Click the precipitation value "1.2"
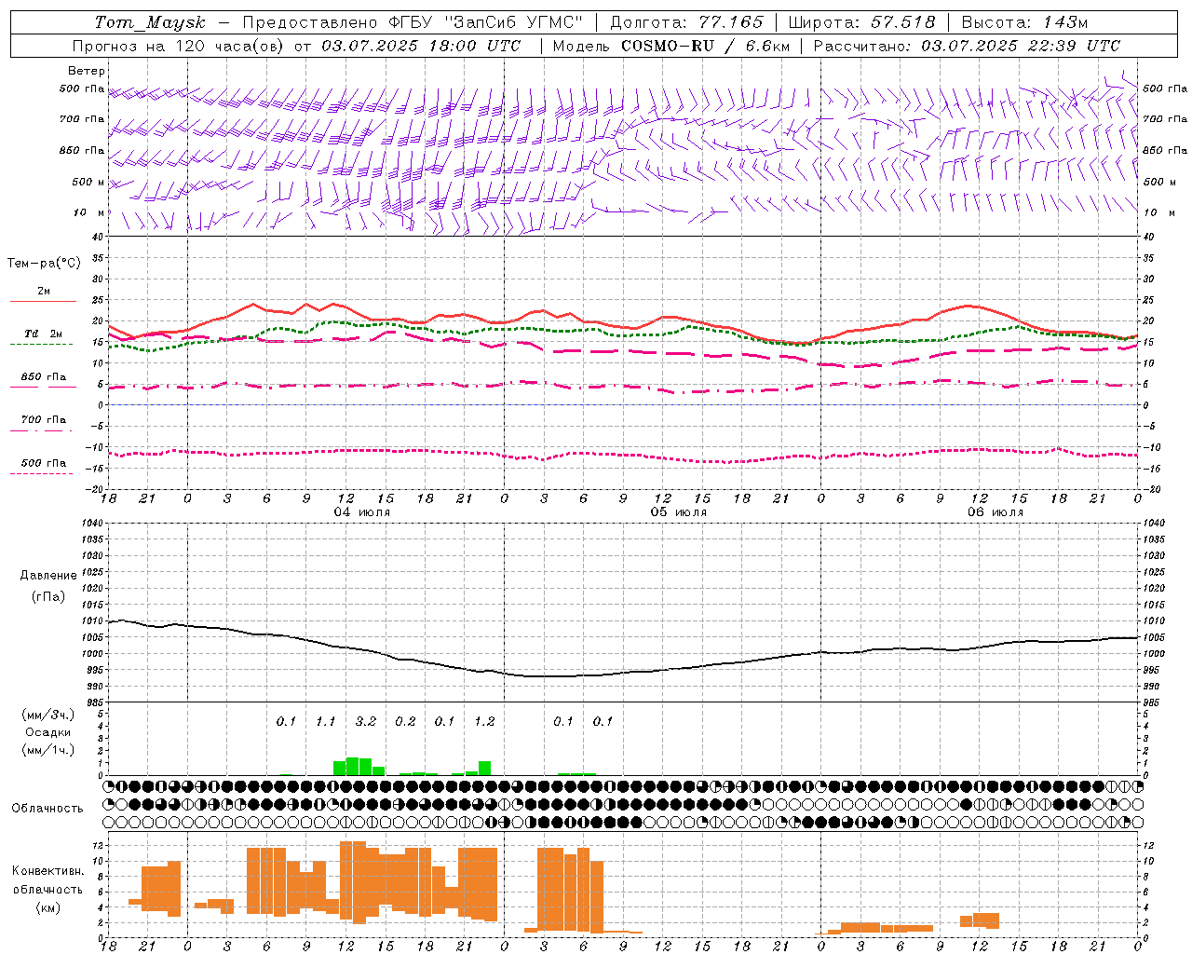This screenshot has width=1192, height=954. tap(484, 722)
